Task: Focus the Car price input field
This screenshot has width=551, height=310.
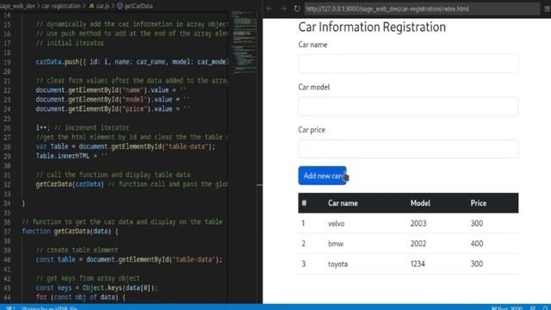Action: (x=408, y=149)
